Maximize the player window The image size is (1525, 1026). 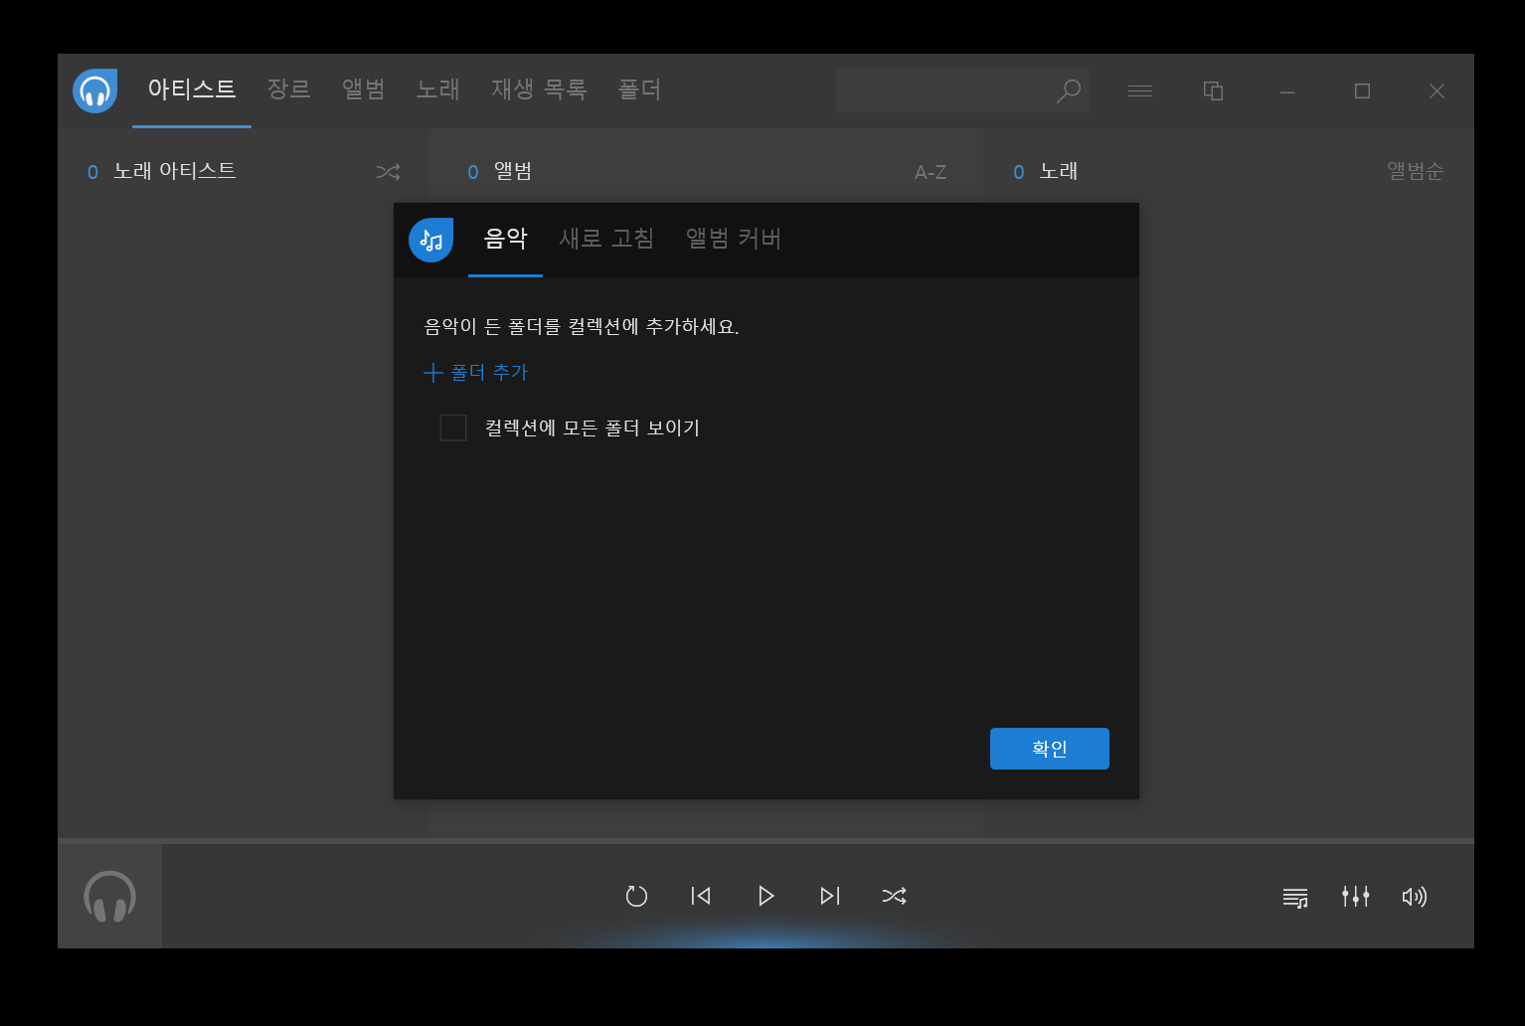click(1362, 90)
